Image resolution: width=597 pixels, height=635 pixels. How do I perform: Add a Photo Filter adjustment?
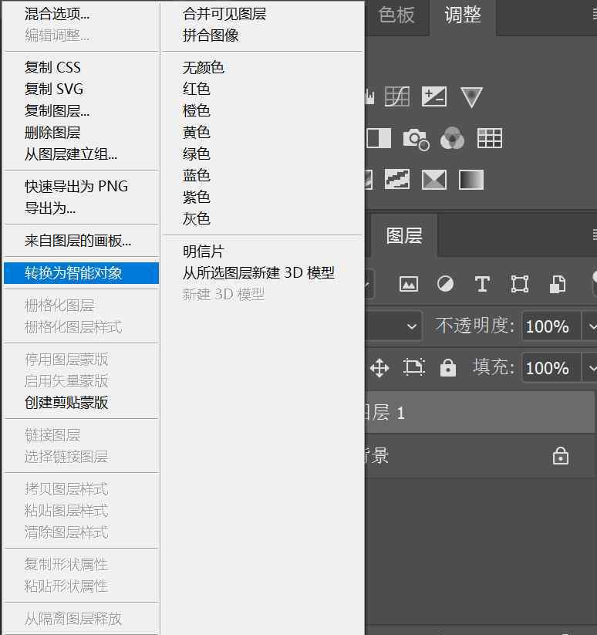click(416, 139)
